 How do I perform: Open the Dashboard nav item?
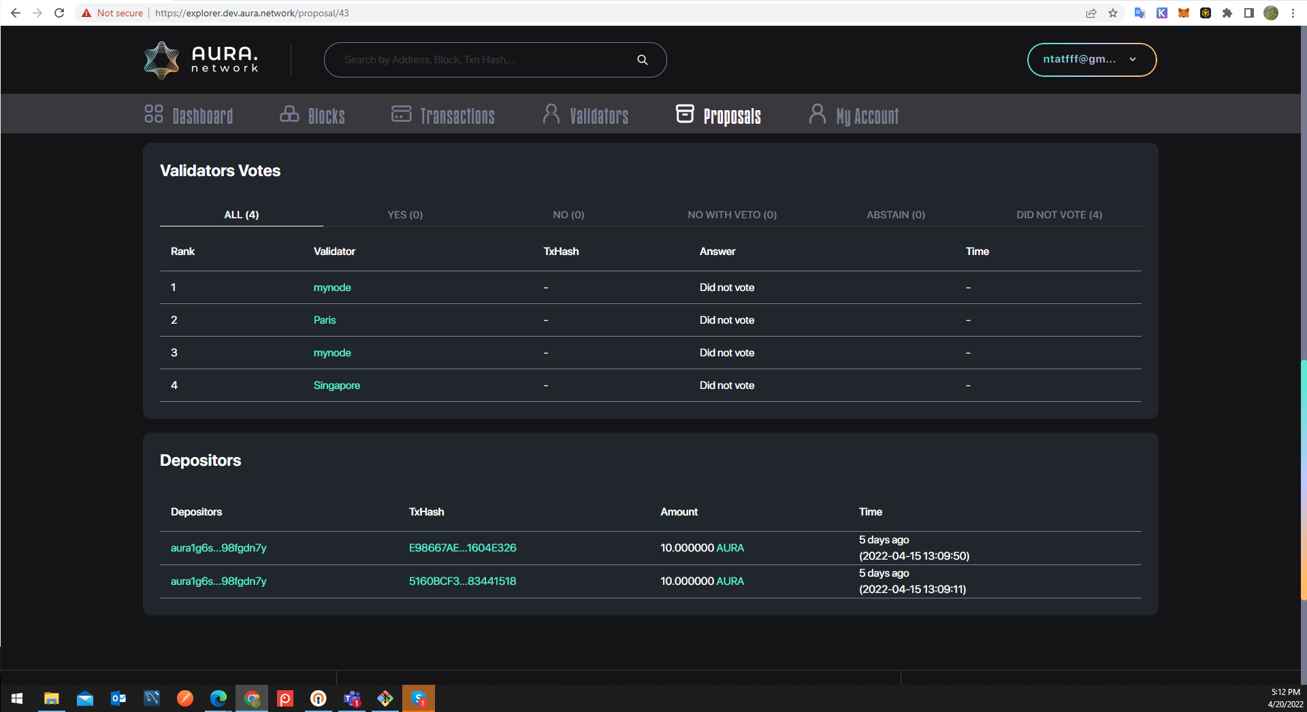point(189,115)
